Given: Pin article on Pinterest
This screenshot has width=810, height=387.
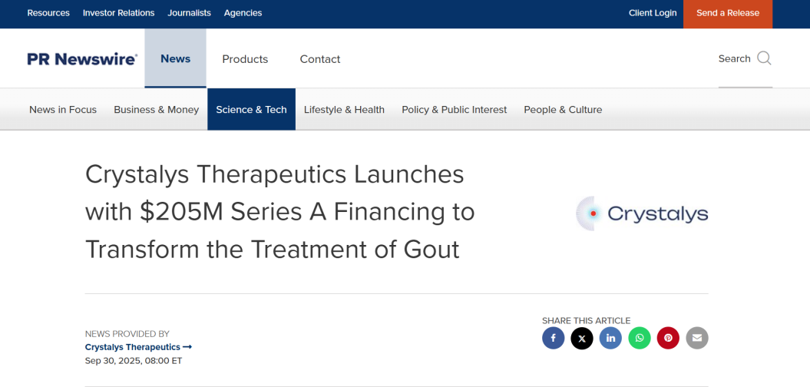Looking at the screenshot, I should point(668,338).
